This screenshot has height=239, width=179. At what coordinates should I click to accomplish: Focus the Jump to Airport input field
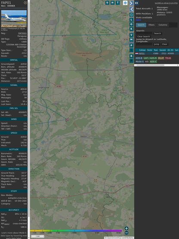pyautogui.click(x=144, y=44)
